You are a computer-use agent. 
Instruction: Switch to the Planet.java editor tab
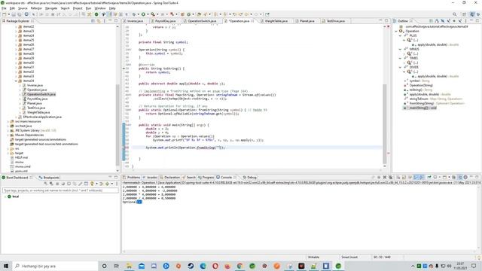point(307,21)
